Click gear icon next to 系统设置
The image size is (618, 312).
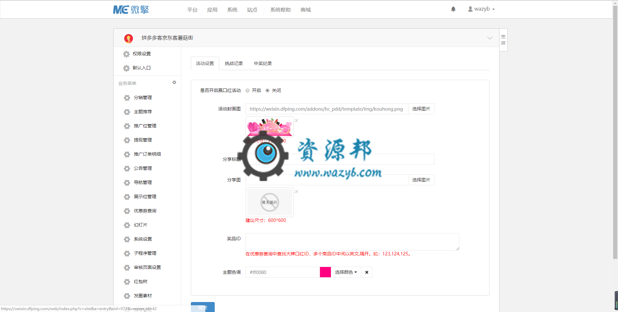(127, 239)
